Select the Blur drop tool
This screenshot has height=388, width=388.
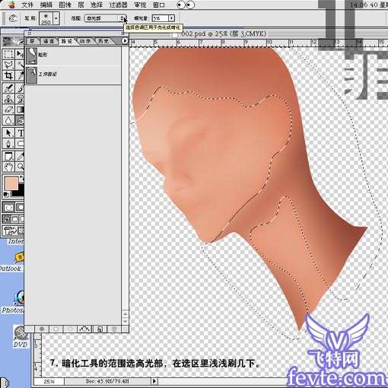pos(8,120)
